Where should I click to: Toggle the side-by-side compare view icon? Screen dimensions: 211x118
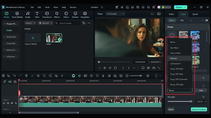pyautogui.click(x=206, y=20)
